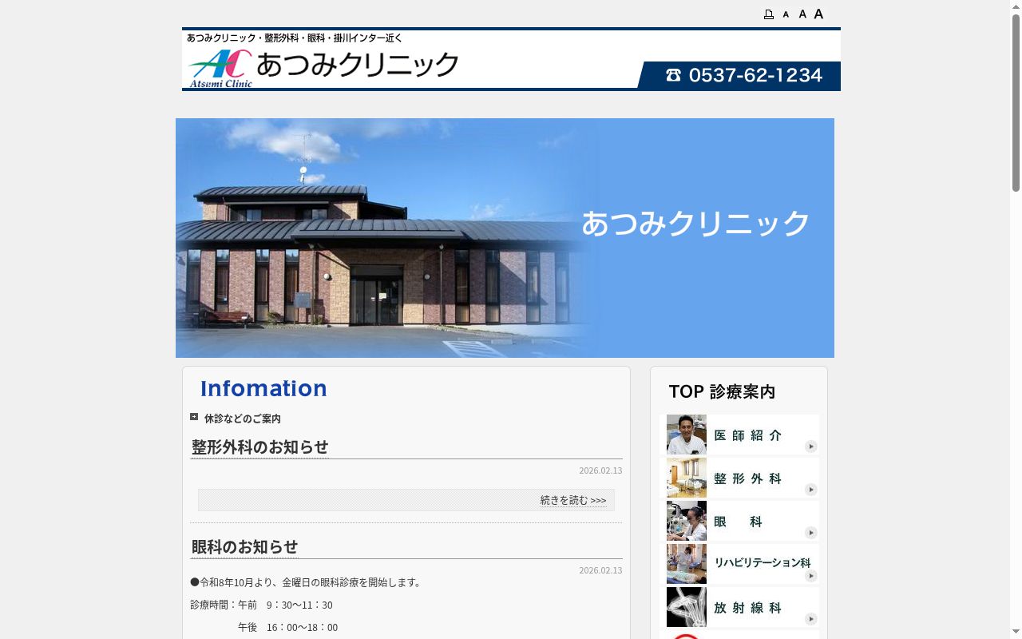This screenshot has height=639, width=1022.
Task: Click the 整形外科 room photo thumbnail
Action: coord(687,478)
